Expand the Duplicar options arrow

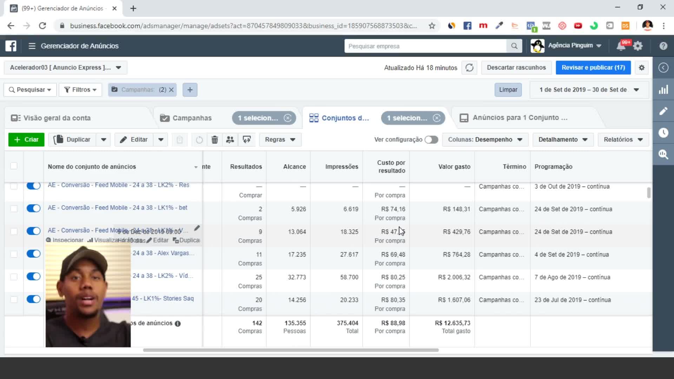[x=104, y=140]
